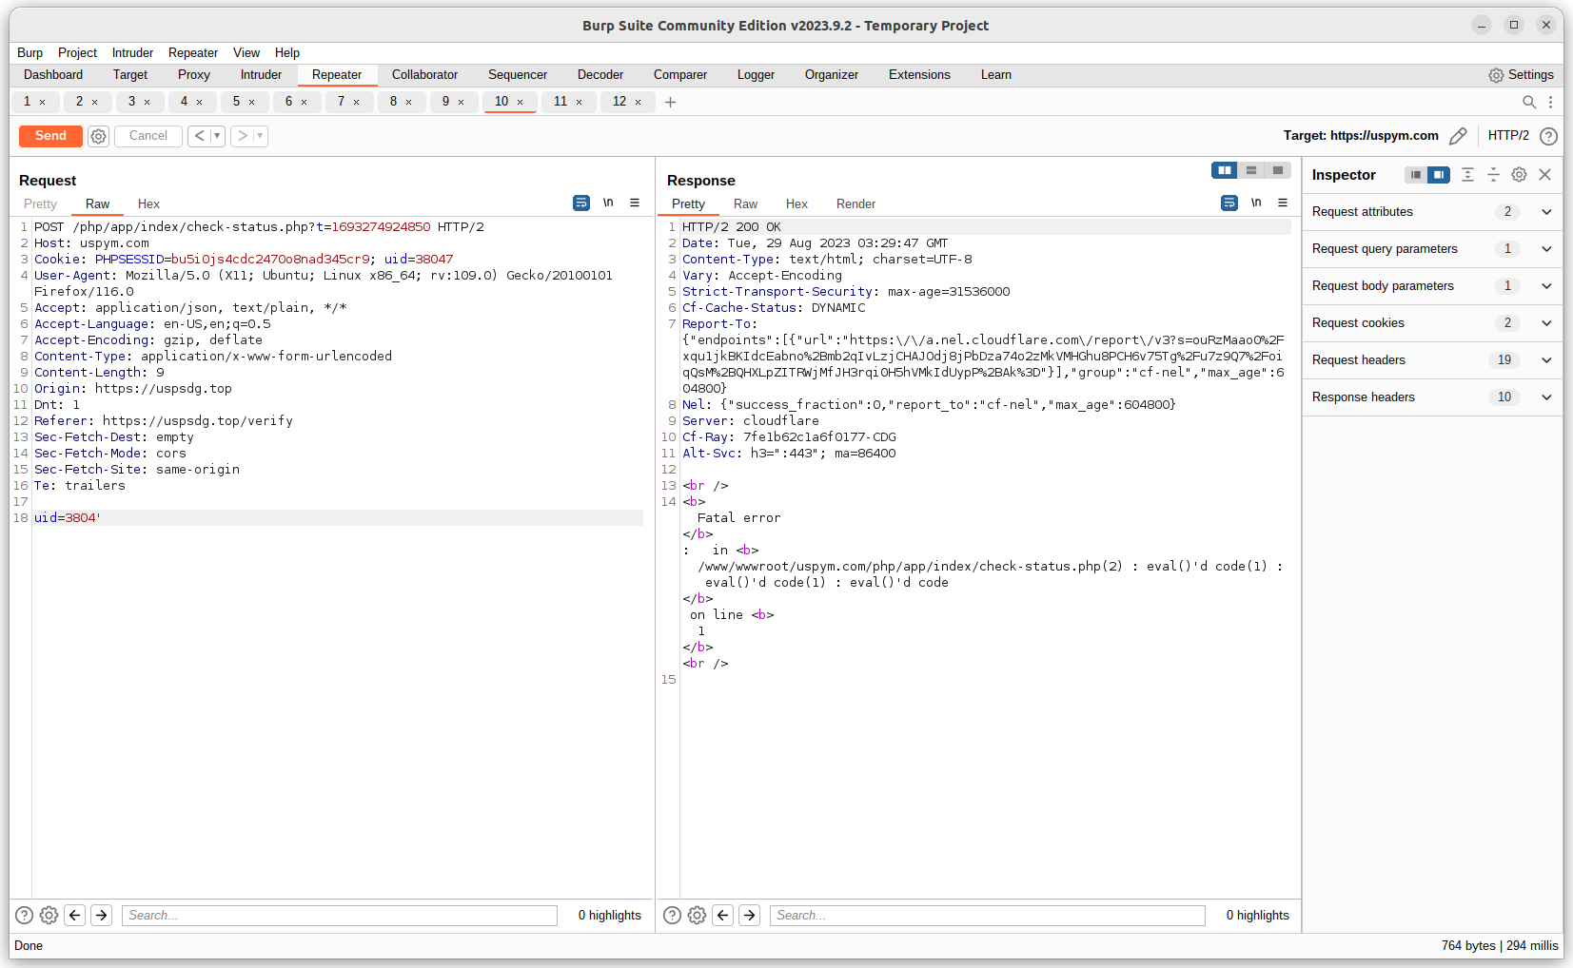Screen dimensions: 1573x968
Task: Send the request
Action: coord(50,136)
